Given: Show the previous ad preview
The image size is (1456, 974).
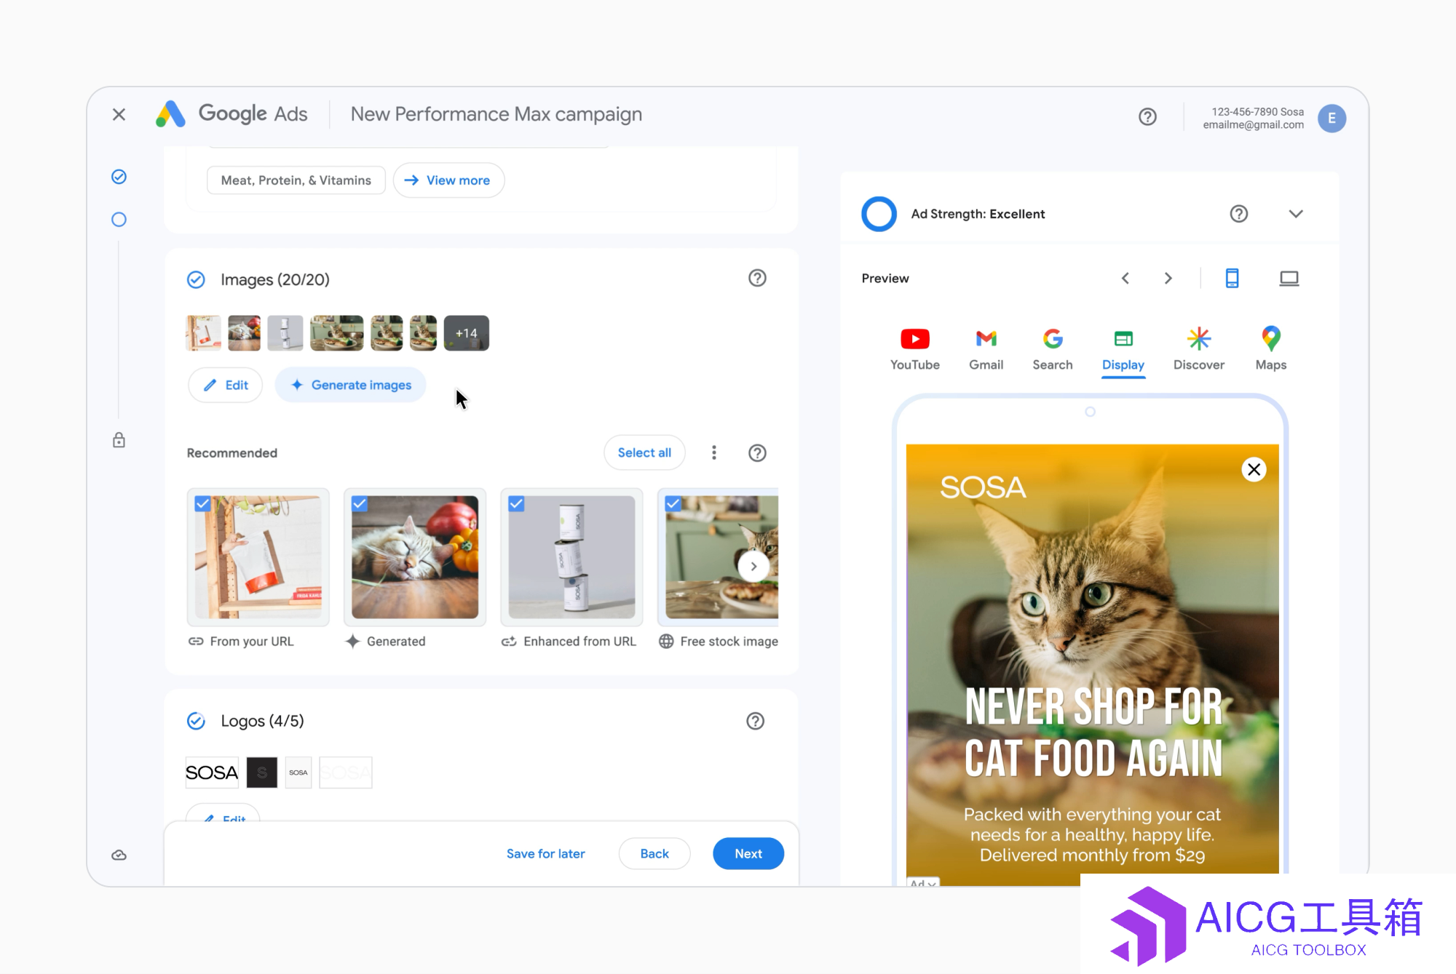Looking at the screenshot, I should click(1125, 279).
